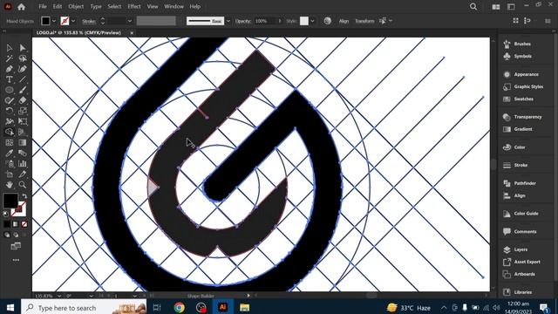Select the Gradient tool in toolbar

23,142
